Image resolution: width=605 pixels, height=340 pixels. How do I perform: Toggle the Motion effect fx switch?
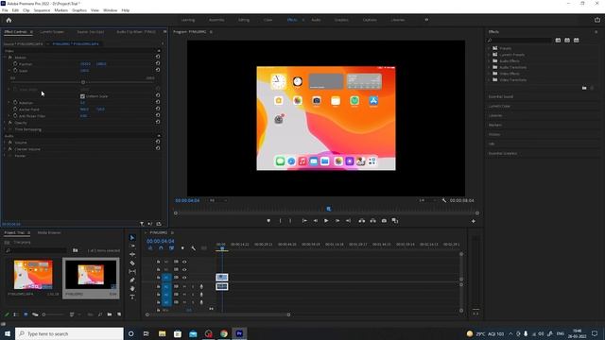point(10,58)
